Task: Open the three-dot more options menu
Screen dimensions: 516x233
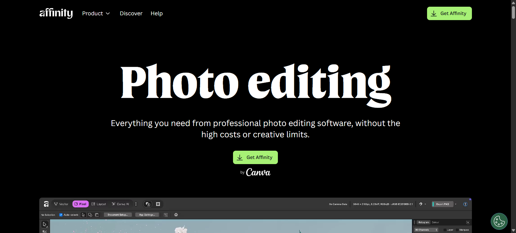Action: (136, 204)
